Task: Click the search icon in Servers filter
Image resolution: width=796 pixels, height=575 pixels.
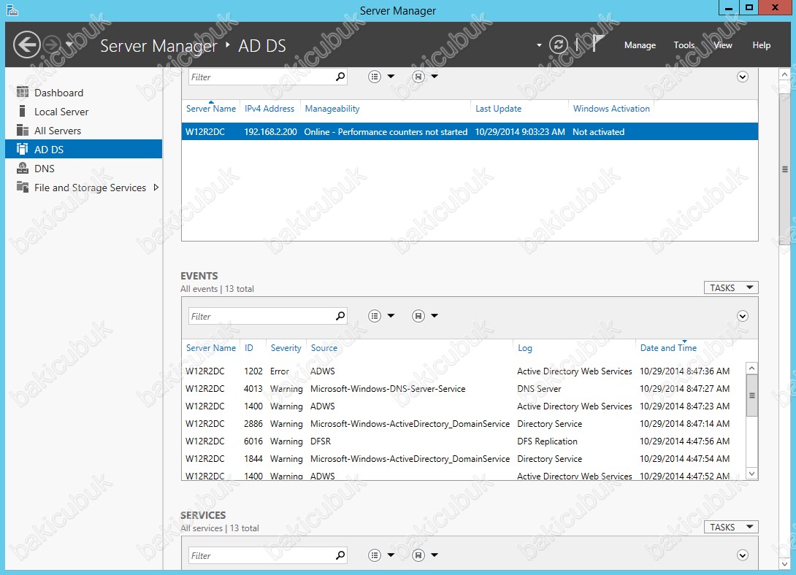Action: 340,77
